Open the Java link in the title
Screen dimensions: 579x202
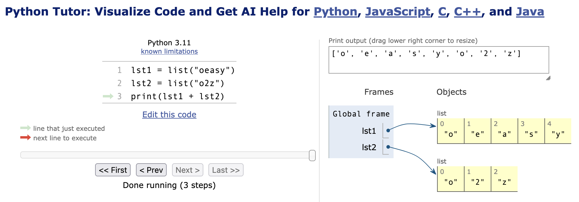pos(530,12)
